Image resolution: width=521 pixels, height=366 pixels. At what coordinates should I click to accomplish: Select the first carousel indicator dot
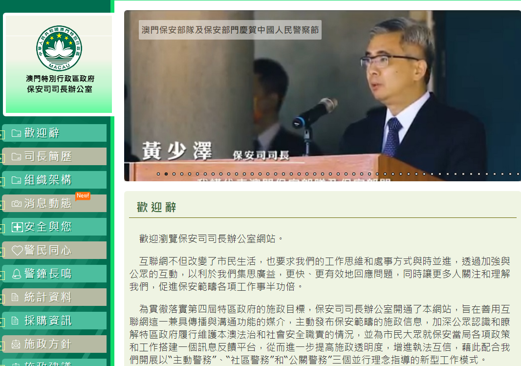click(x=158, y=173)
